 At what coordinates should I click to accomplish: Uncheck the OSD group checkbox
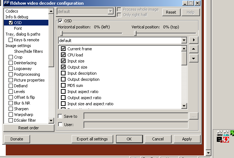(x=60, y=21)
